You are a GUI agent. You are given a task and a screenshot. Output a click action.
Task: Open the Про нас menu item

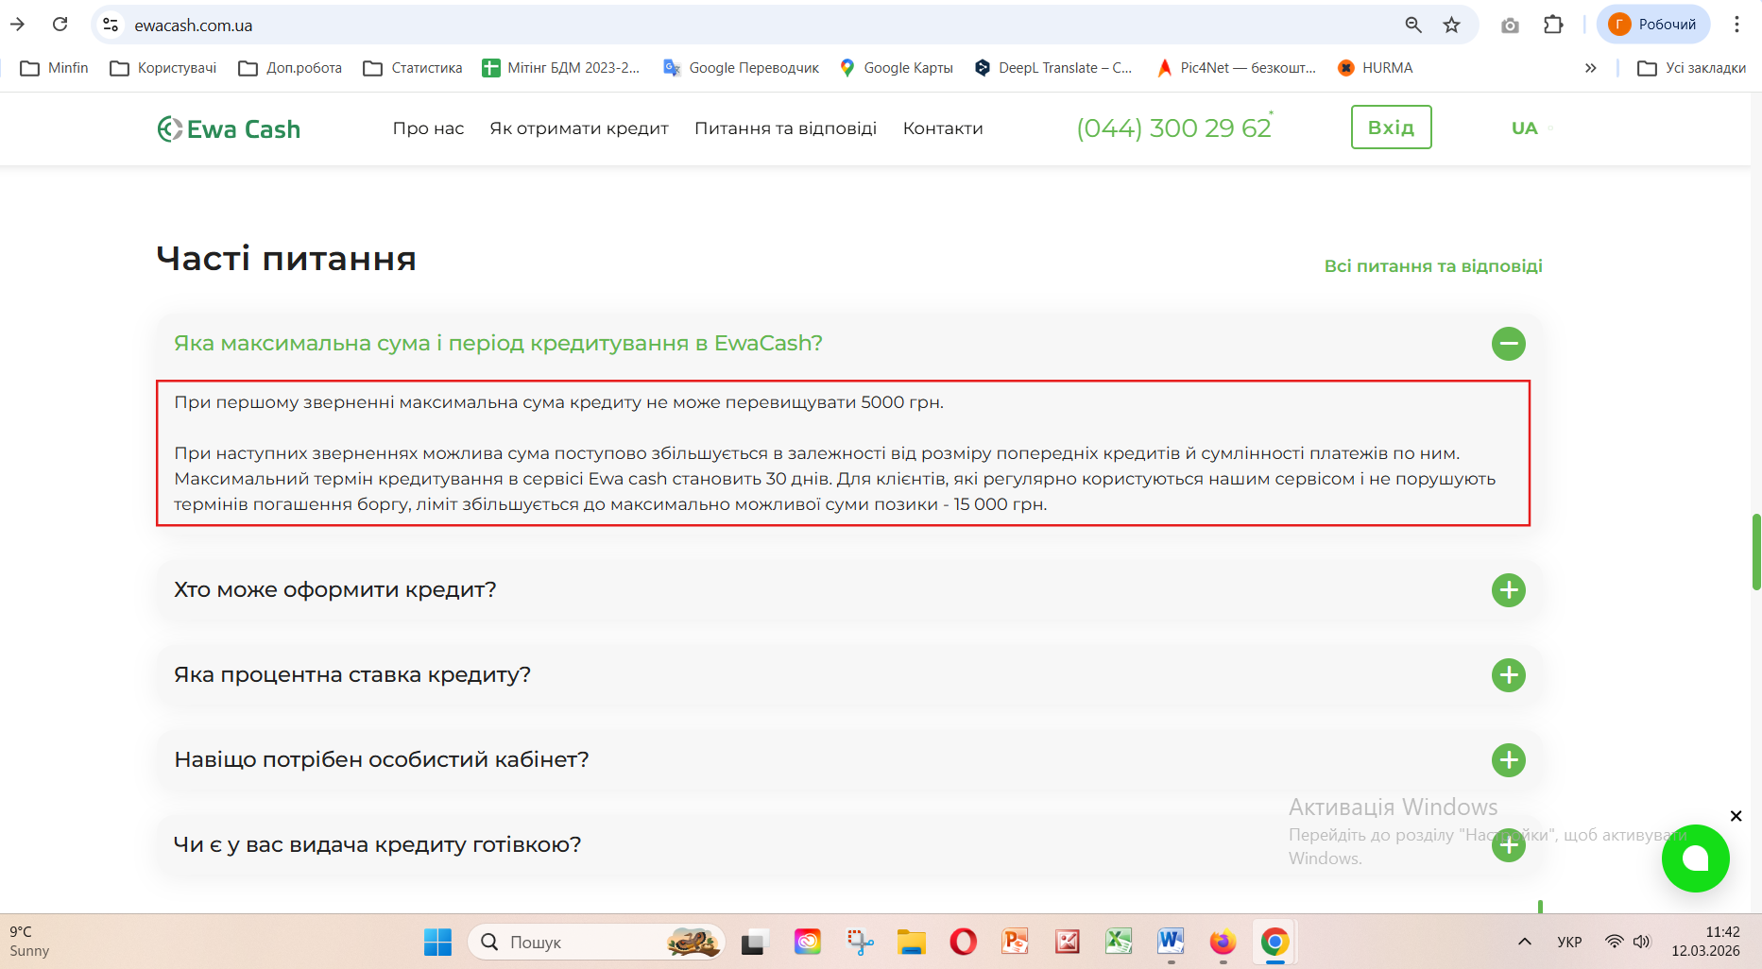(428, 128)
